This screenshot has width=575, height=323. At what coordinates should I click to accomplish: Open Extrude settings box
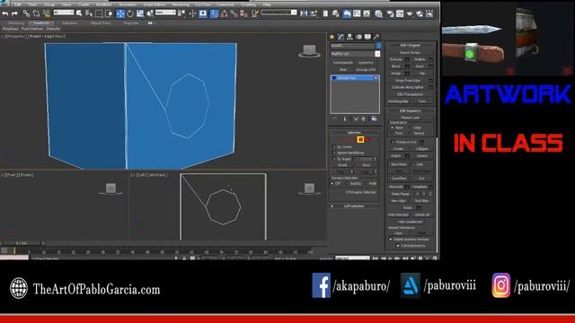click(x=407, y=59)
